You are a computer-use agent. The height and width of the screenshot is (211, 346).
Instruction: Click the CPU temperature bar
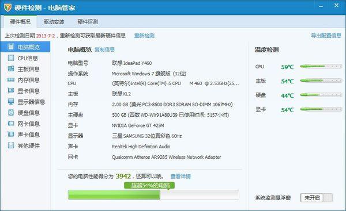[x=321, y=66]
